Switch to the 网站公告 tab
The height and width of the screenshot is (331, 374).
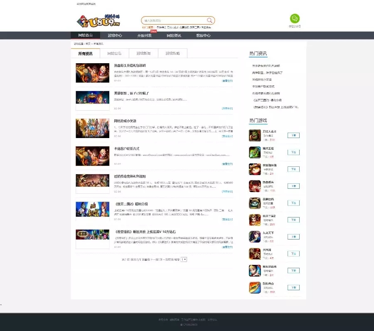coord(115,54)
